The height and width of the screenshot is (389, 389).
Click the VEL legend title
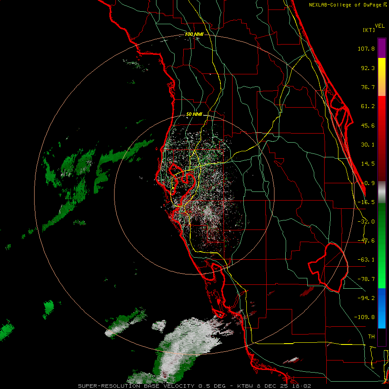tap(379, 26)
